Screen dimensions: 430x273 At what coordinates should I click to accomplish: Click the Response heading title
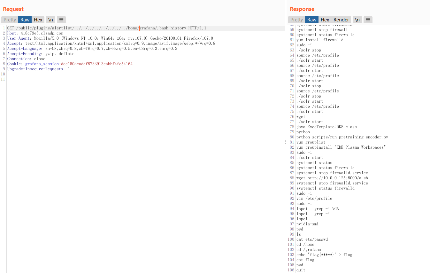pos(302,9)
